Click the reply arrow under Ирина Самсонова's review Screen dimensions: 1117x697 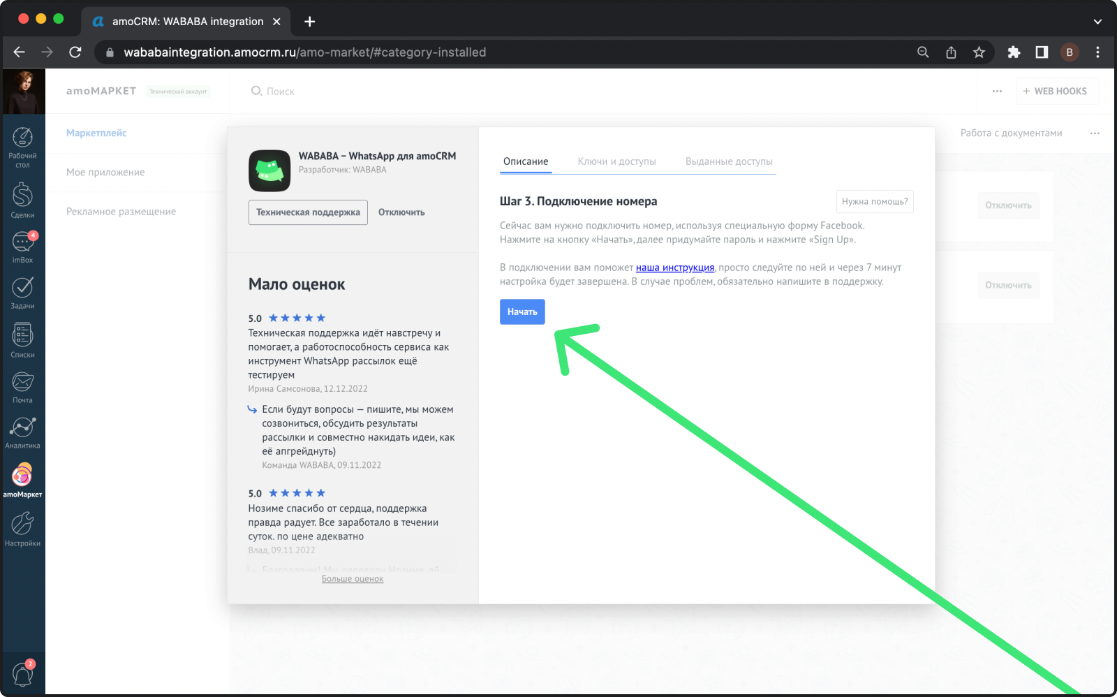pos(253,409)
